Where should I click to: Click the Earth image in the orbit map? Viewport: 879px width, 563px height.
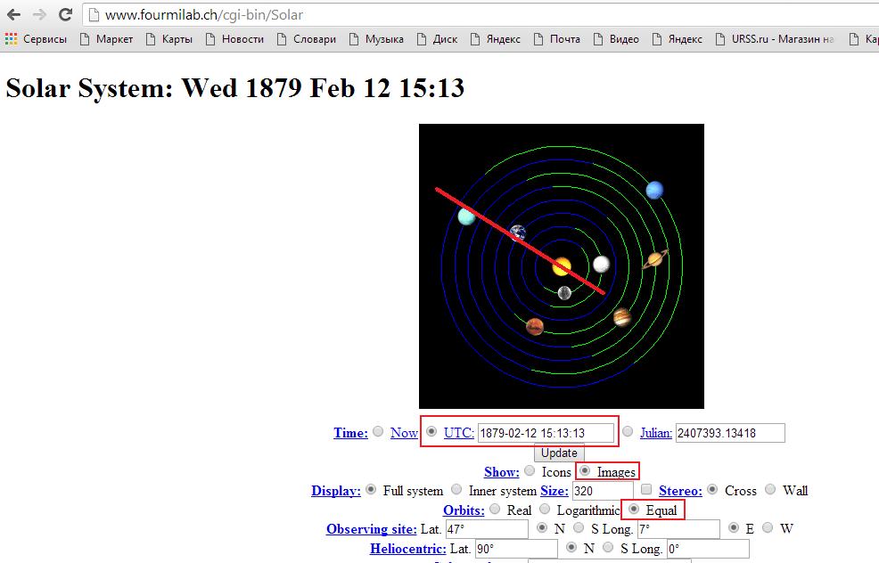pyautogui.click(x=518, y=233)
